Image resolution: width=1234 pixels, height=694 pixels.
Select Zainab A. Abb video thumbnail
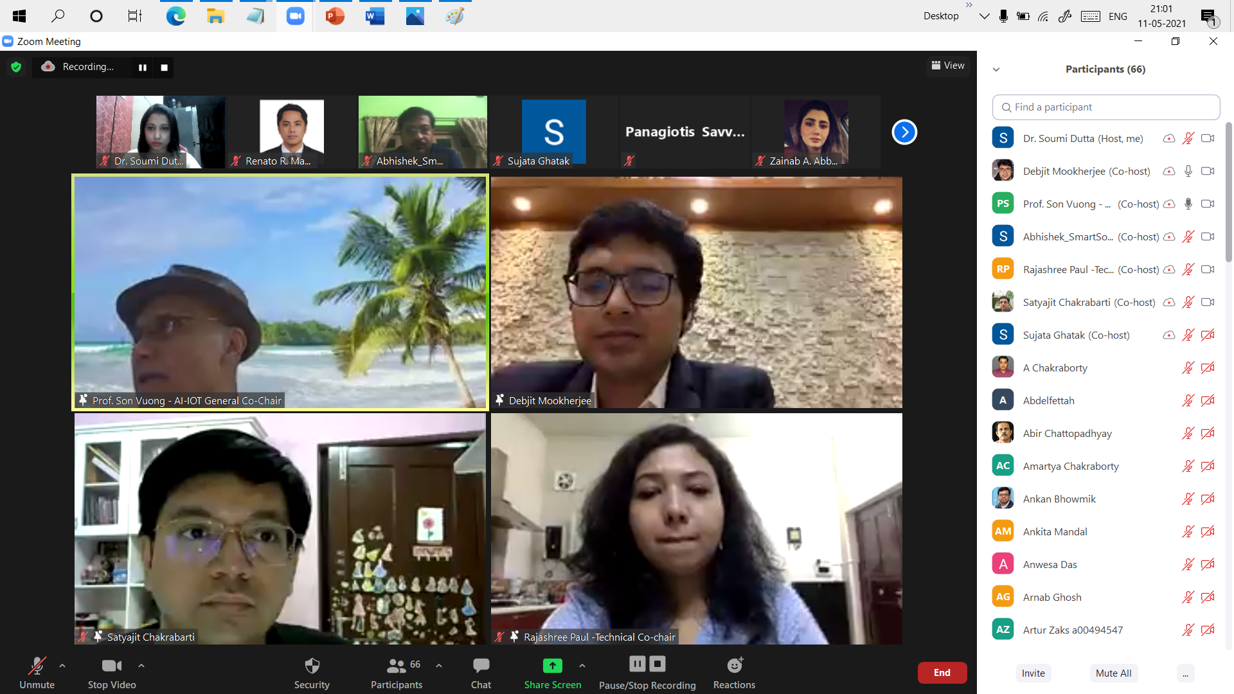pos(816,132)
